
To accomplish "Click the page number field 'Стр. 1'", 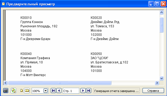I will [x=71, y=91].
